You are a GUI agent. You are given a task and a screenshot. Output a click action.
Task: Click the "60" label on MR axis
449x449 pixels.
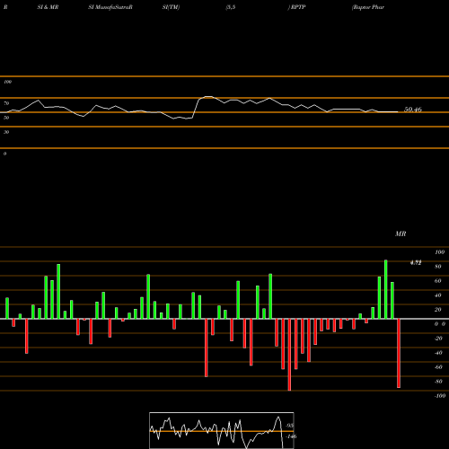pyautogui.click(x=438, y=281)
